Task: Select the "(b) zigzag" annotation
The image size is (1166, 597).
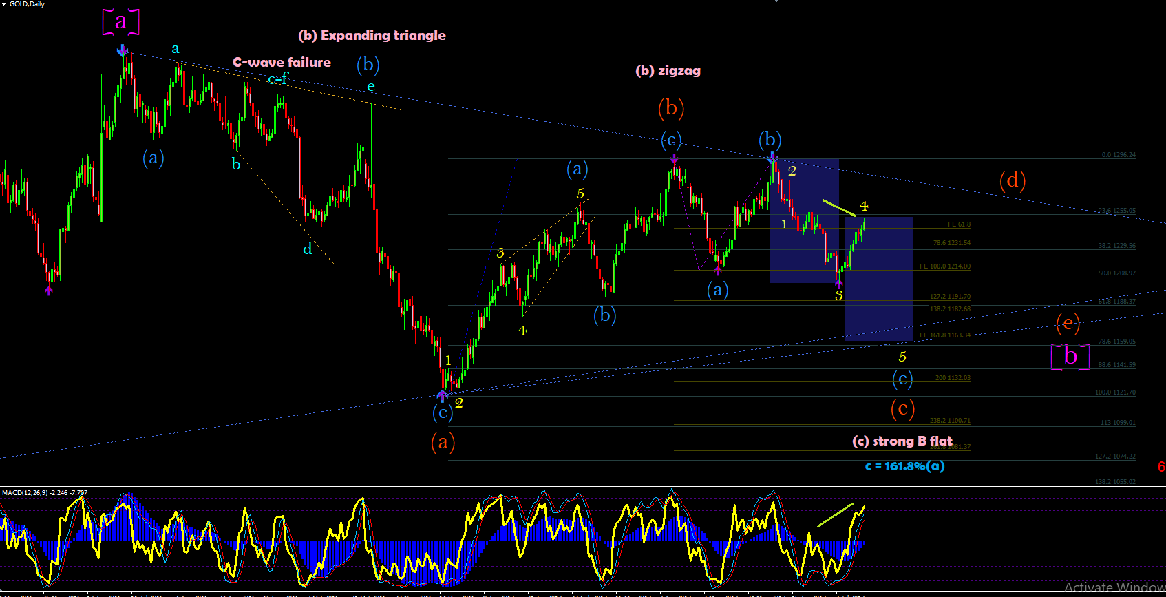Action: pos(668,70)
